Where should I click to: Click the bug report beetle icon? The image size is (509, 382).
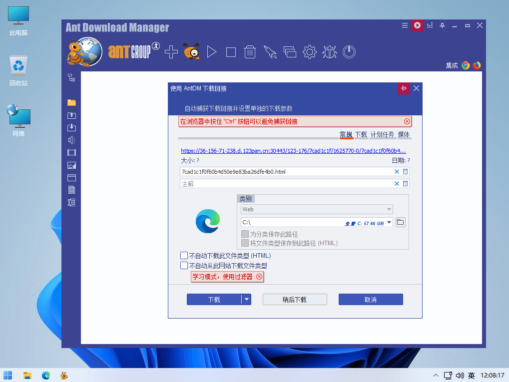pos(330,52)
